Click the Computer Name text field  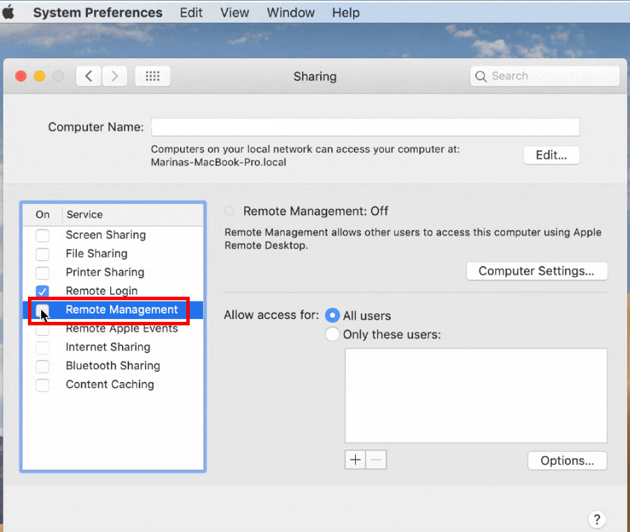pos(365,127)
